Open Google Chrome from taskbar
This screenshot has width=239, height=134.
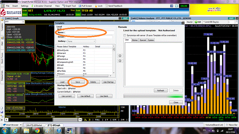click(37, 131)
